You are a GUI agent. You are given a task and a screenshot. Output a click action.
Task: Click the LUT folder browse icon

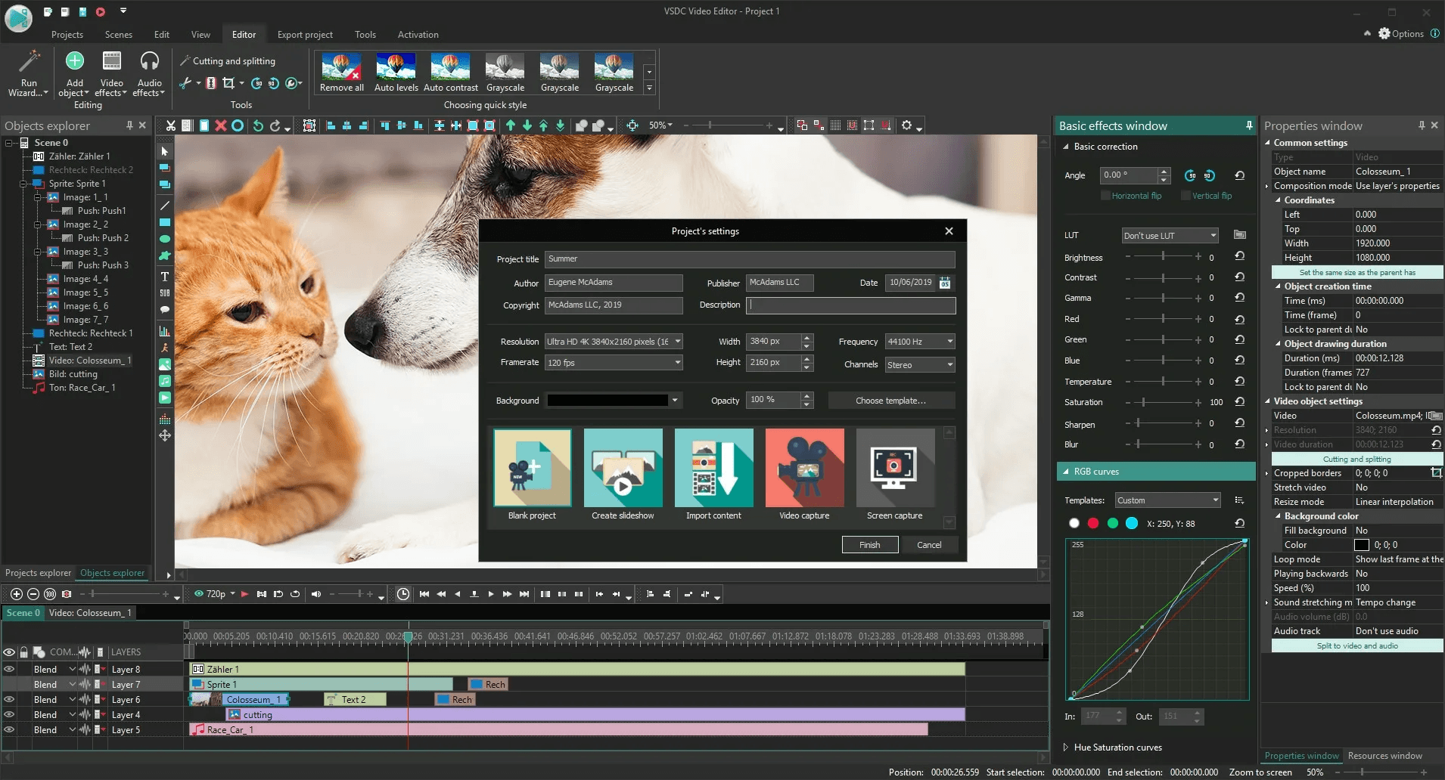(1239, 235)
